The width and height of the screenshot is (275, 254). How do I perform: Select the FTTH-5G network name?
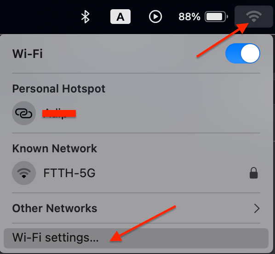pos(69,173)
